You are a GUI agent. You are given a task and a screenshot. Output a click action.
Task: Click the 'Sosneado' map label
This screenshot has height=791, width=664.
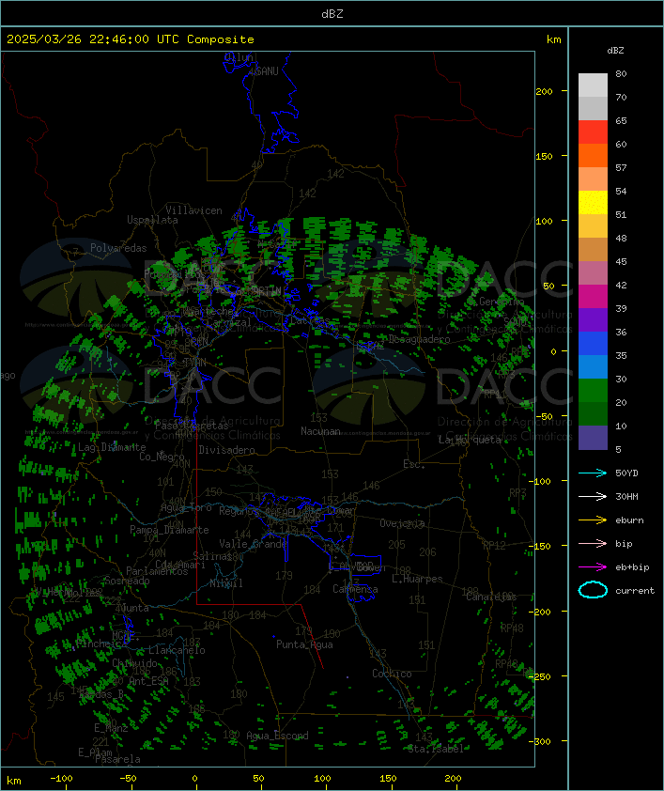127,581
